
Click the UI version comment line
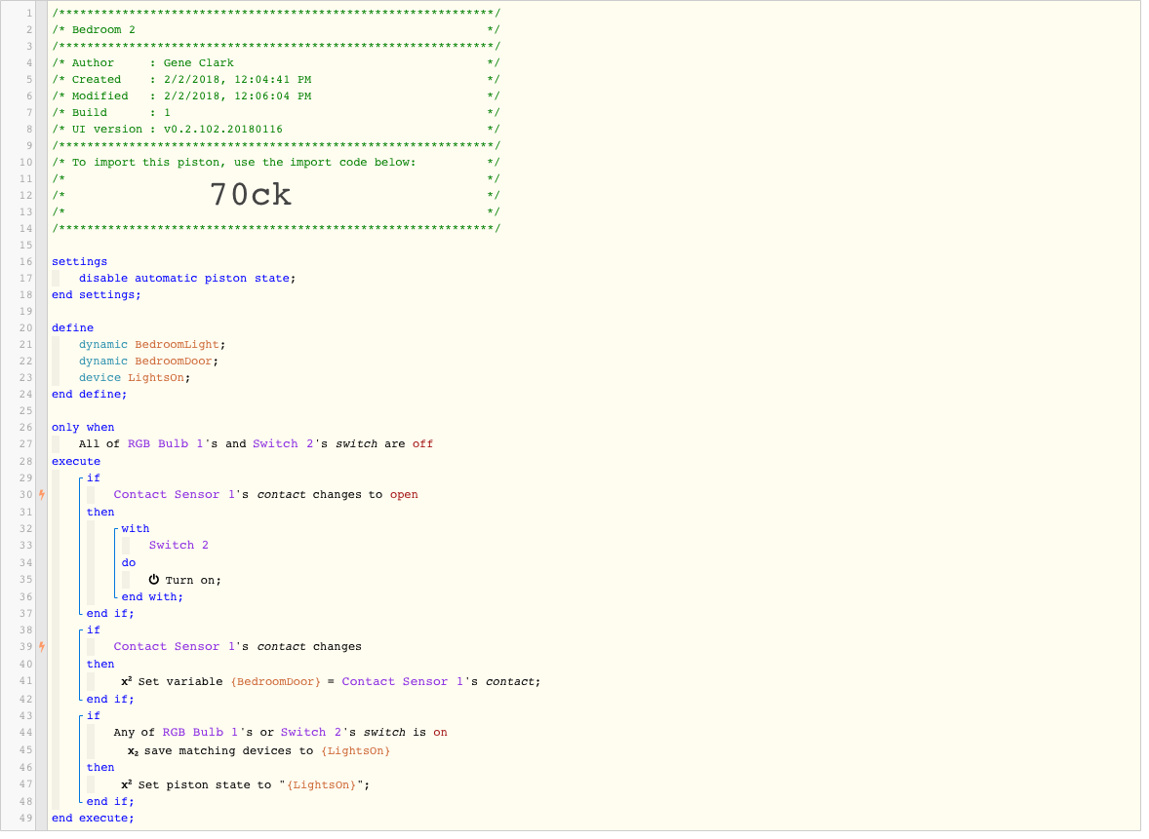pyautogui.click(x=276, y=129)
